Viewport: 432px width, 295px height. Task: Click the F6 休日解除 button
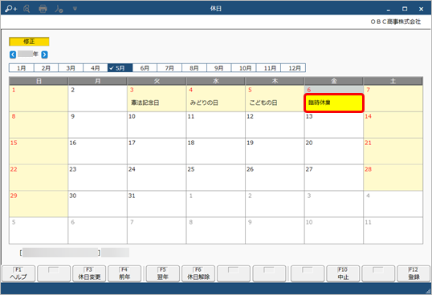pos(198,273)
